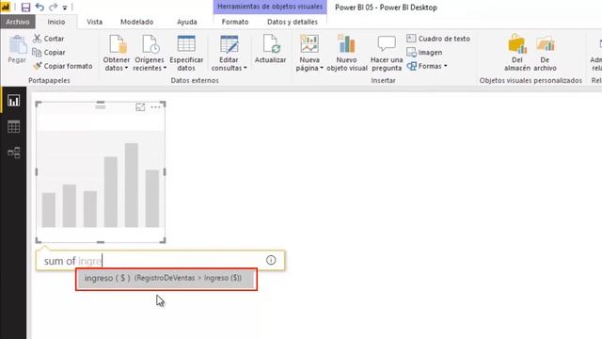Select the ingreso ($) suggestion

coord(166,279)
